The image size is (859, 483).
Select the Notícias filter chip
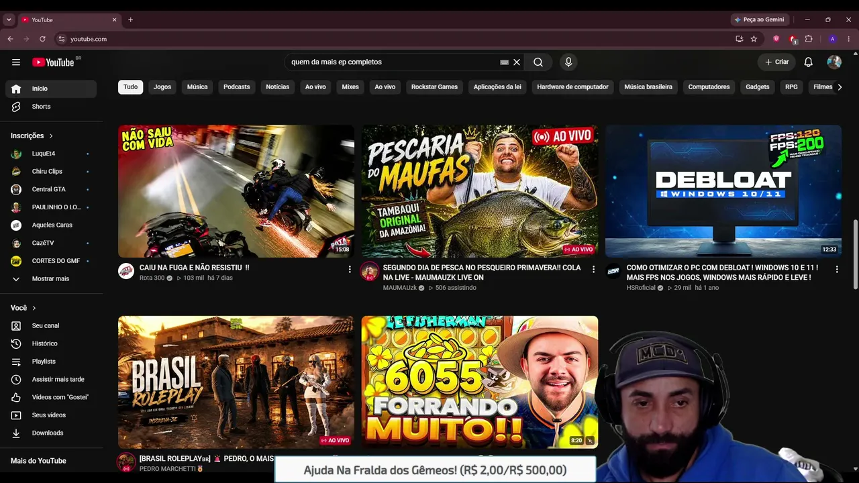278,87
